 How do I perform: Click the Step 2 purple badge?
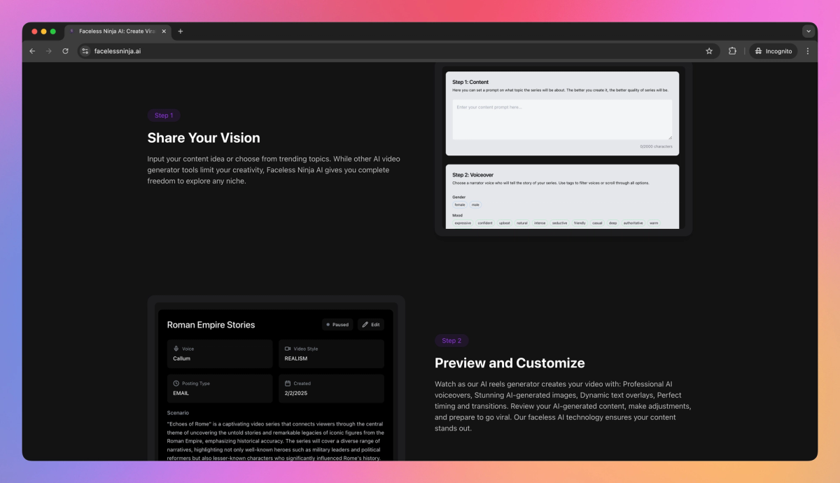451,341
